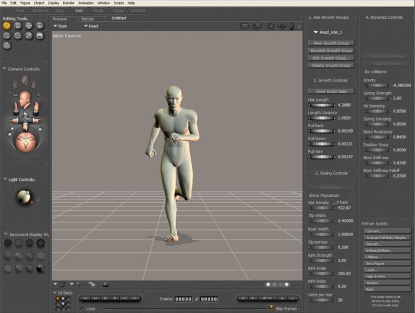
Task: Toggle the Show Populated checkbox
Action: pos(351,195)
